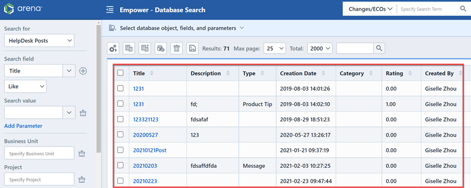Click the left panel vertical scrollbar
This screenshot has height=188, width=471.
click(x=99, y=89)
